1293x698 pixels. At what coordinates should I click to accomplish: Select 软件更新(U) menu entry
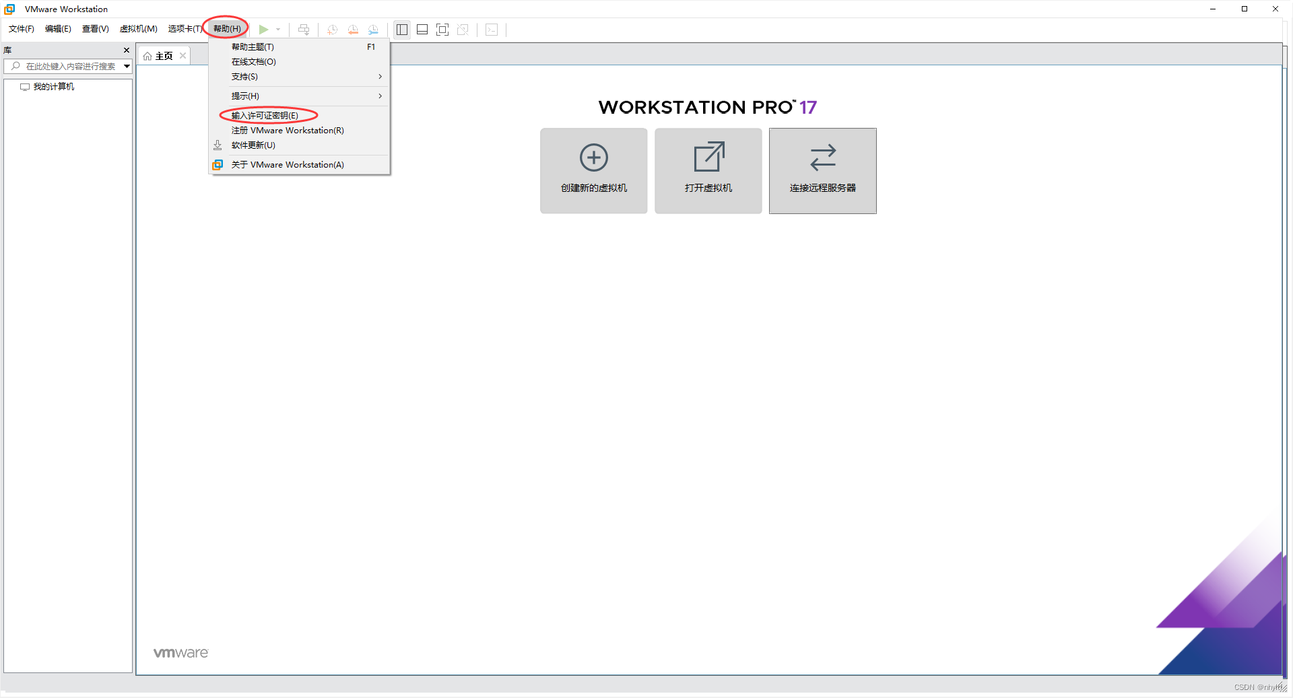[299, 145]
